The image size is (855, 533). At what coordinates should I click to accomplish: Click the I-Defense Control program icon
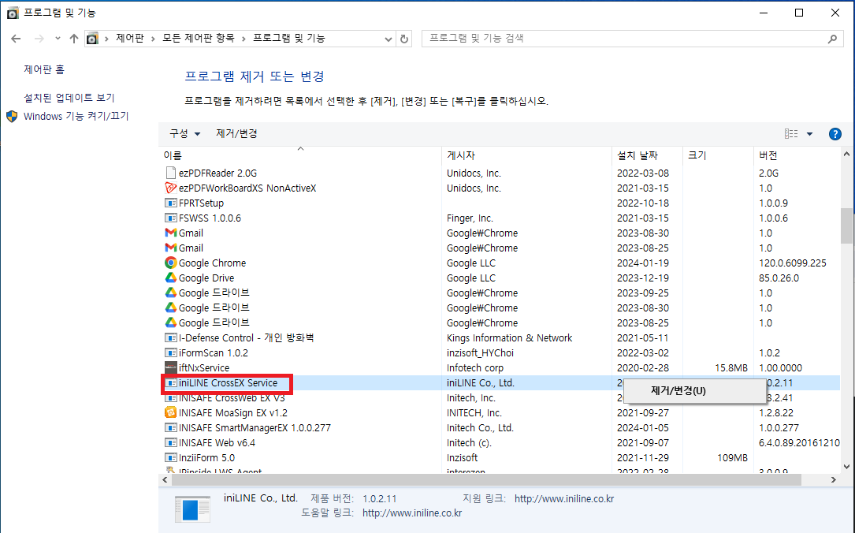click(171, 337)
